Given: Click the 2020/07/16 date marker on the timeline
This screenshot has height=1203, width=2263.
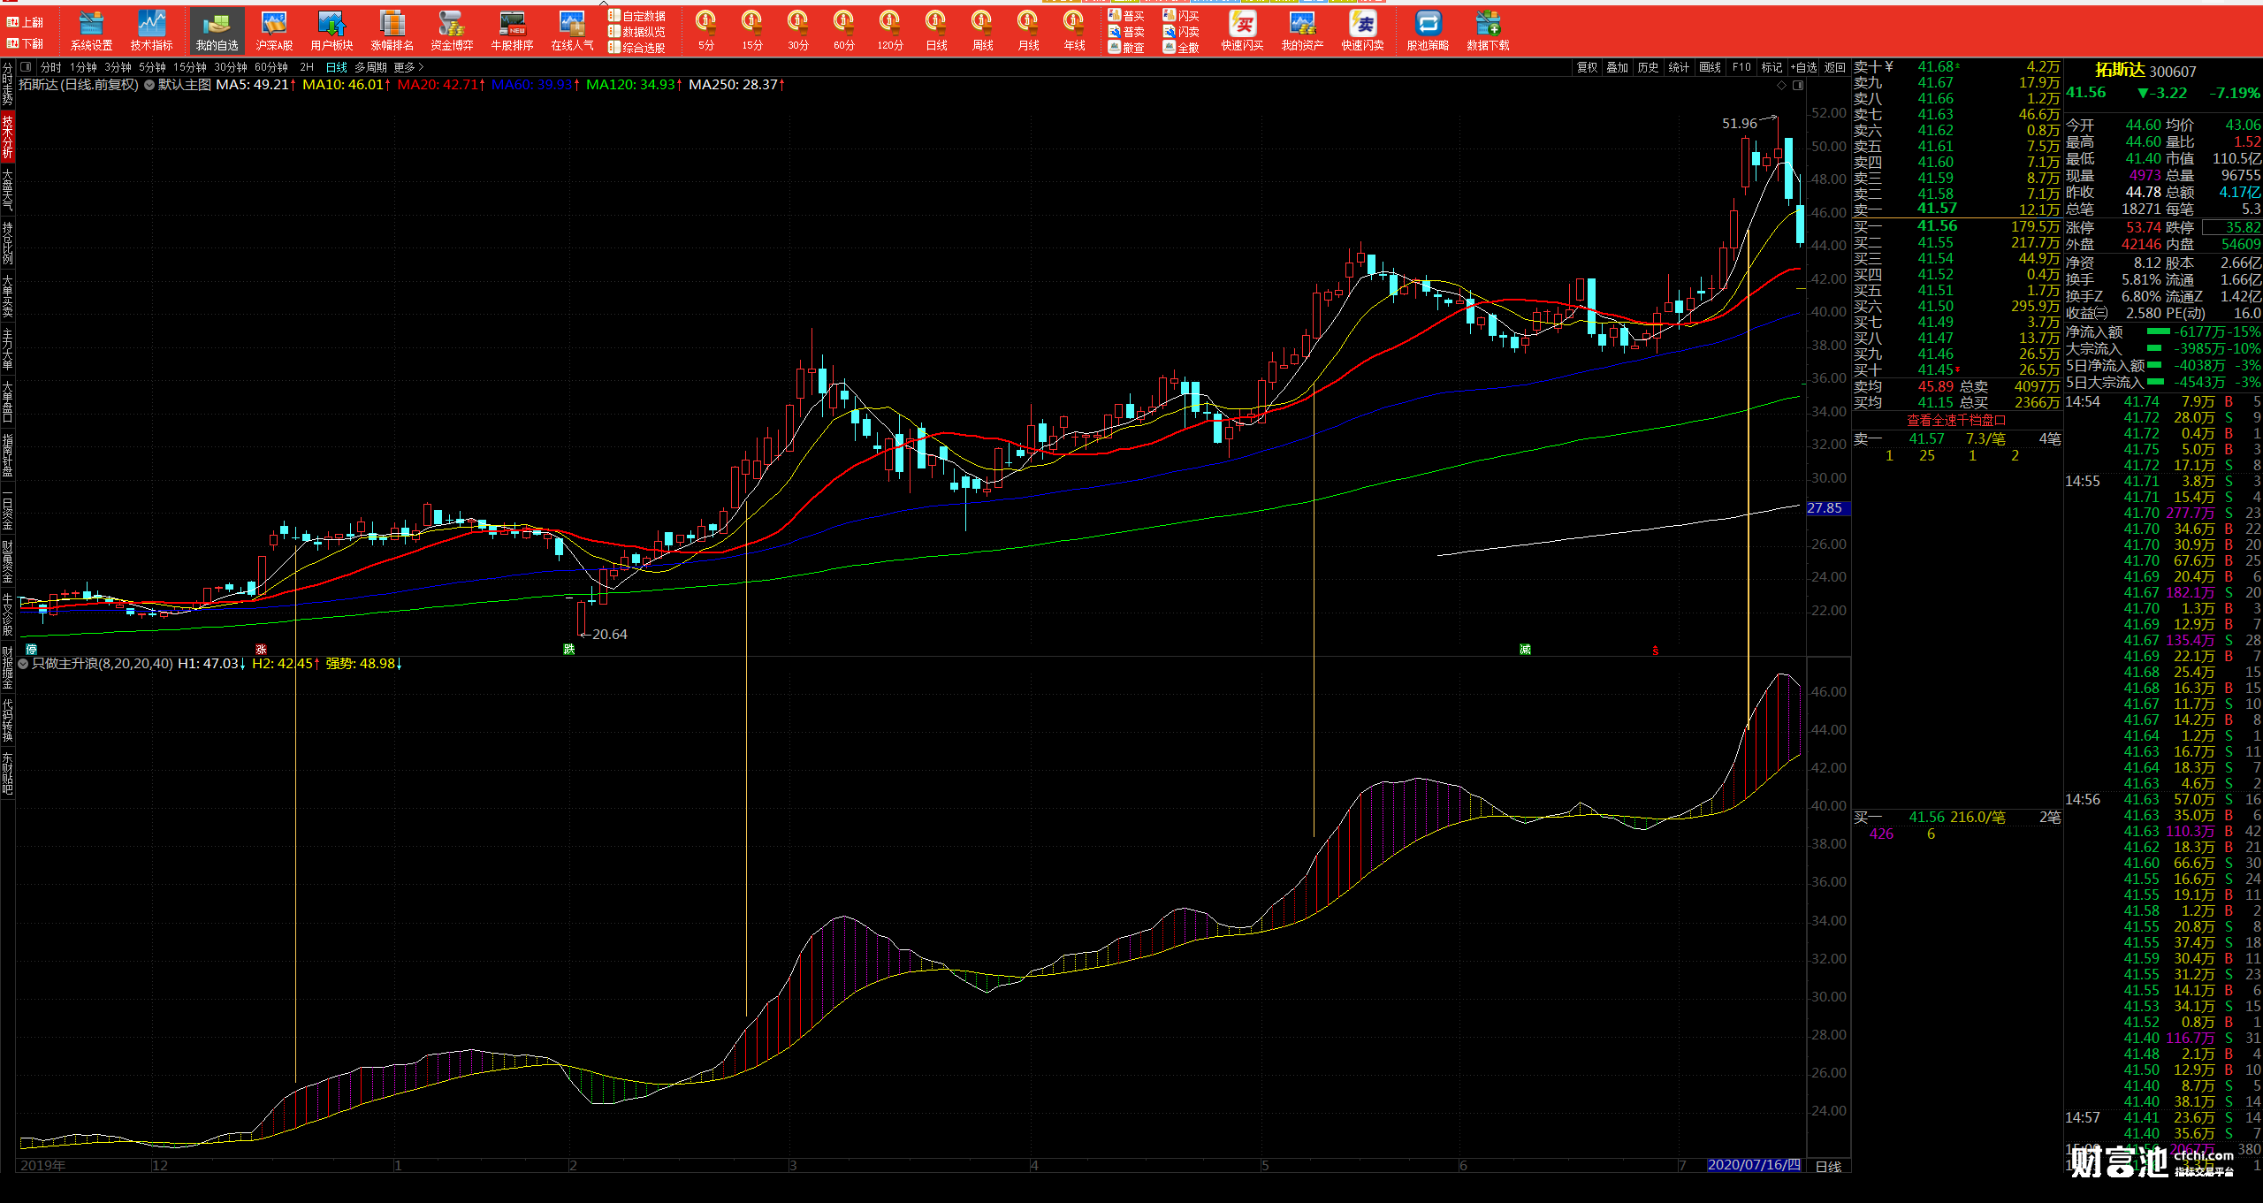Looking at the screenshot, I should click(x=1753, y=1165).
